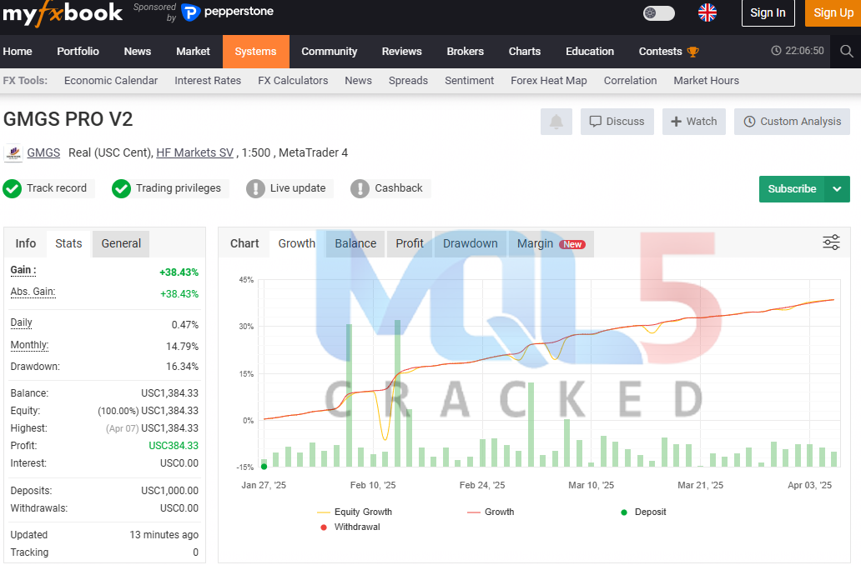This screenshot has height=565, width=861.
Task: Open the Sentiment tool
Action: [469, 81]
